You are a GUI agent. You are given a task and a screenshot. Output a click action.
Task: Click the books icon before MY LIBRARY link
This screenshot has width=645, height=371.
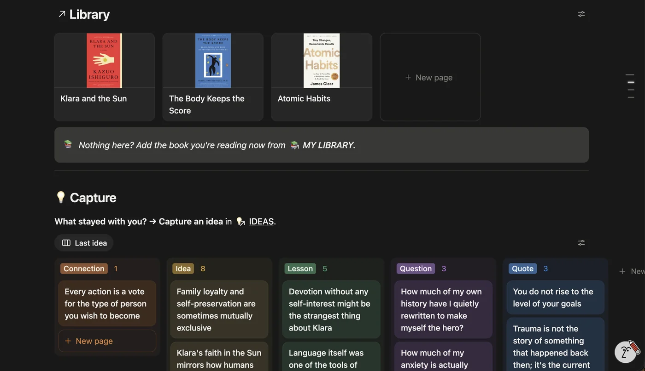tap(294, 145)
